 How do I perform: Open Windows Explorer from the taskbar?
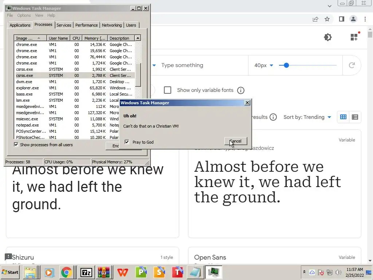click(x=31, y=272)
